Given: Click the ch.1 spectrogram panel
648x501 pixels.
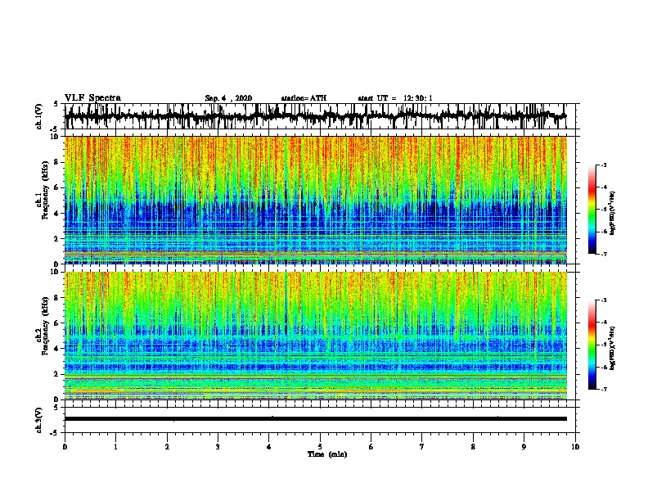Looking at the screenshot, I should coord(316,200).
